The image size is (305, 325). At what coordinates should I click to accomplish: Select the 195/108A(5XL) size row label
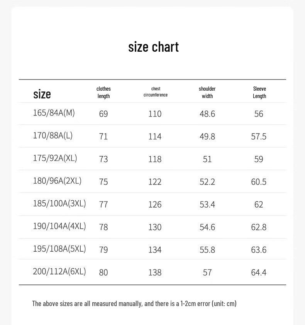(59, 249)
